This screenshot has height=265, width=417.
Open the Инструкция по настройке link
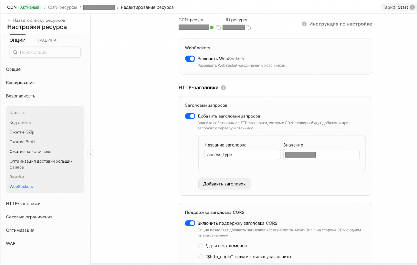[x=340, y=24]
